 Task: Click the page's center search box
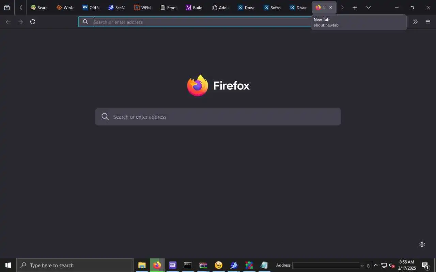218,117
